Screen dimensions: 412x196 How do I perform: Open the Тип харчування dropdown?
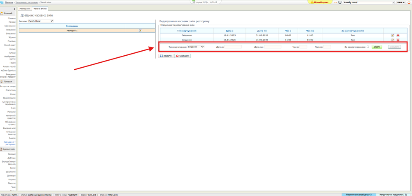click(196, 47)
